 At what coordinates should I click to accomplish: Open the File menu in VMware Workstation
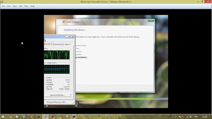point(3,6)
